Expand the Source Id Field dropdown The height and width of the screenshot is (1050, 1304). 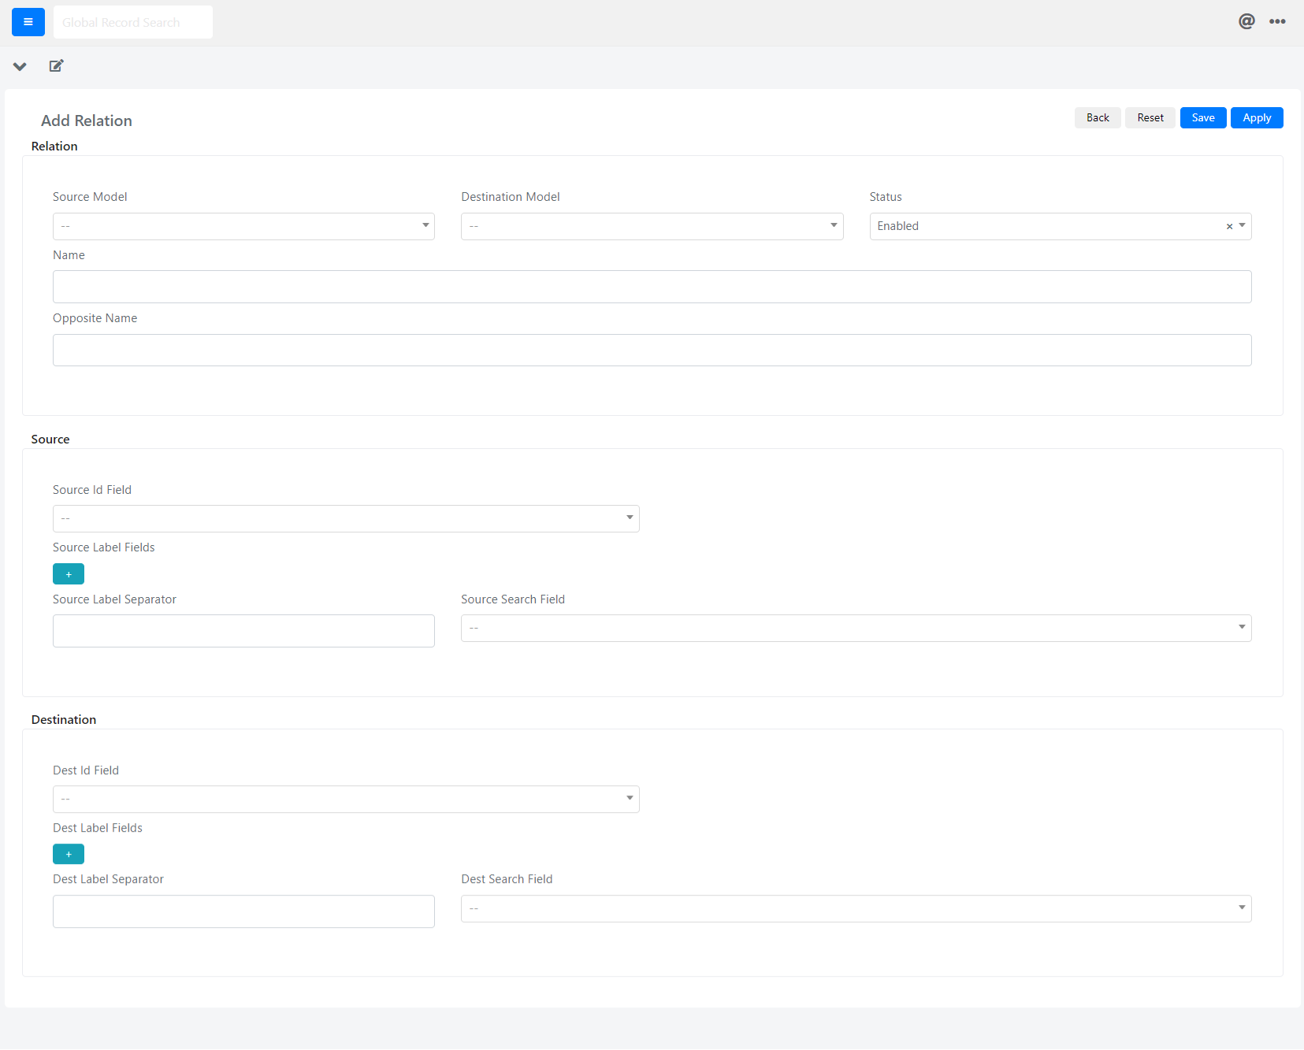346,518
